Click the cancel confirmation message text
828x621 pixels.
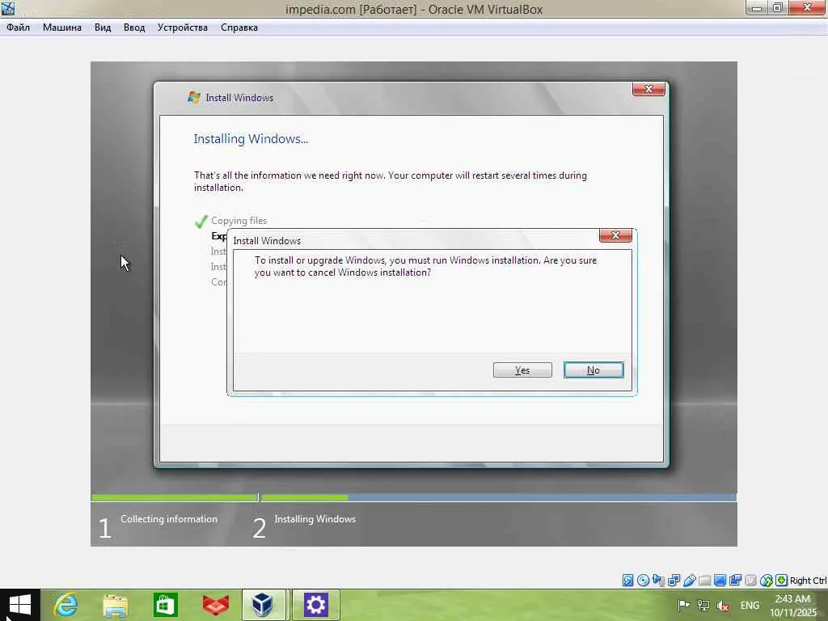[425, 266]
